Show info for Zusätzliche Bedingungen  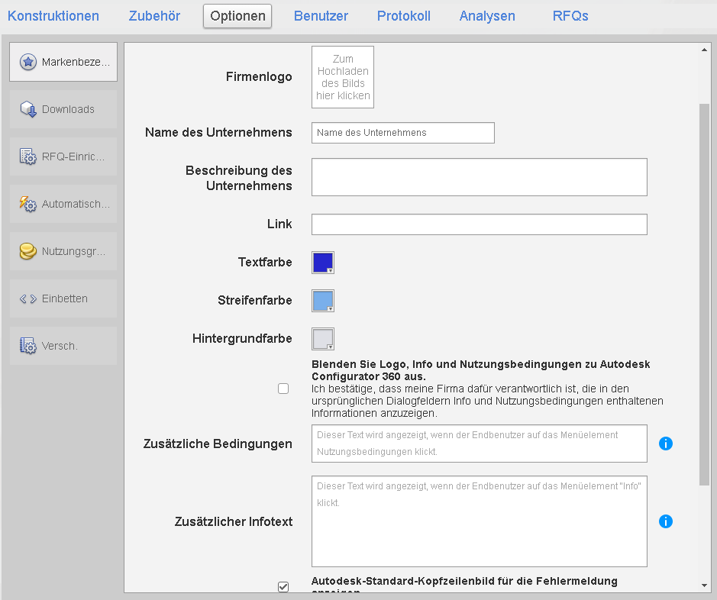(x=665, y=444)
